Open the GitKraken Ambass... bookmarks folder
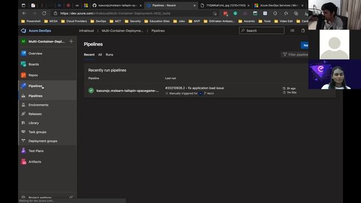This screenshot has height=203, width=361. pos(219,21)
